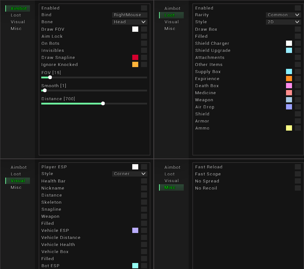Open the Bone dropdown set to Head

[129, 22]
